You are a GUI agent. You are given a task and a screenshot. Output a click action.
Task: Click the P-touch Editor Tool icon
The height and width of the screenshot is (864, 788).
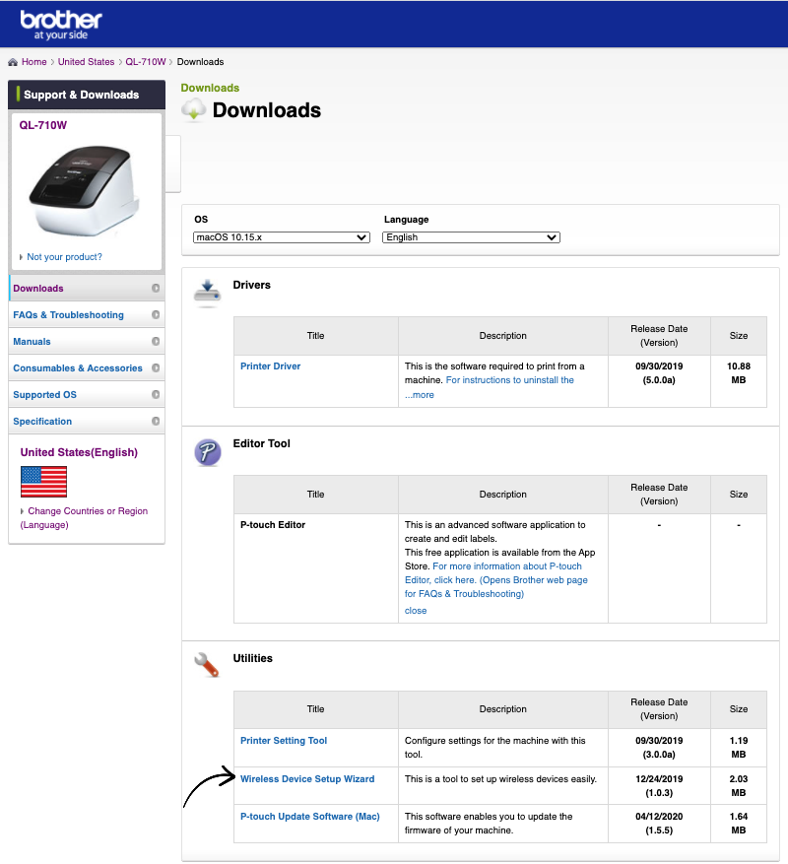[x=207, y=452]
